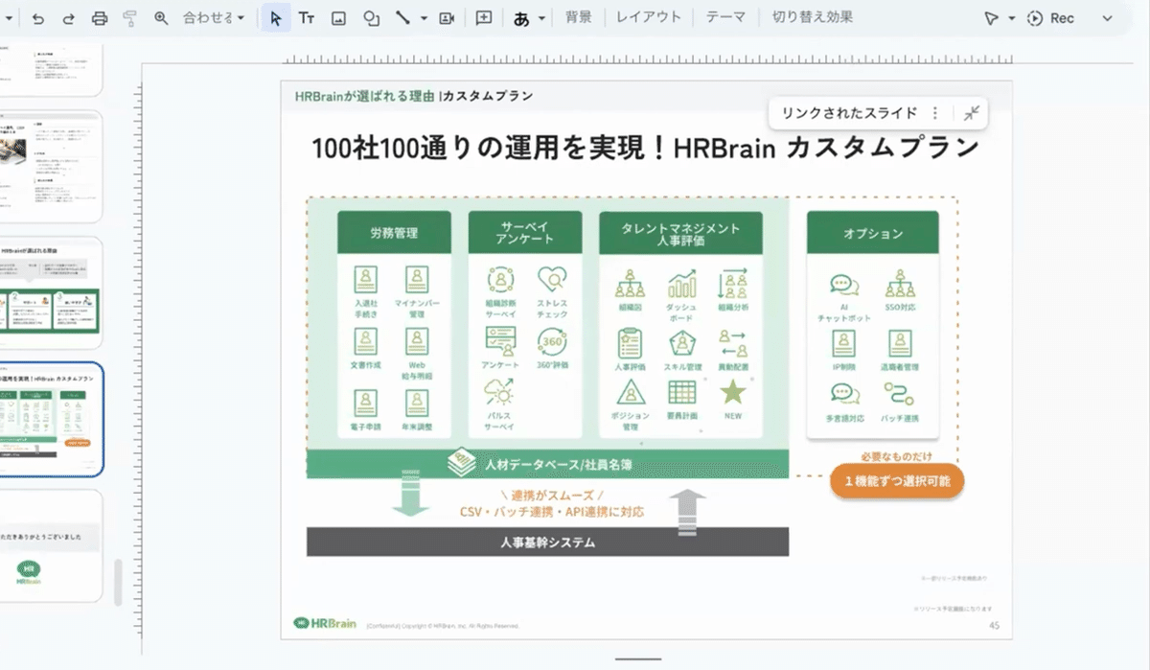This screenshot has height=670, width=1150.
Task: Collapse the toolbar with the chevron
Action: pyautogui.click(x=1108, y=18)
